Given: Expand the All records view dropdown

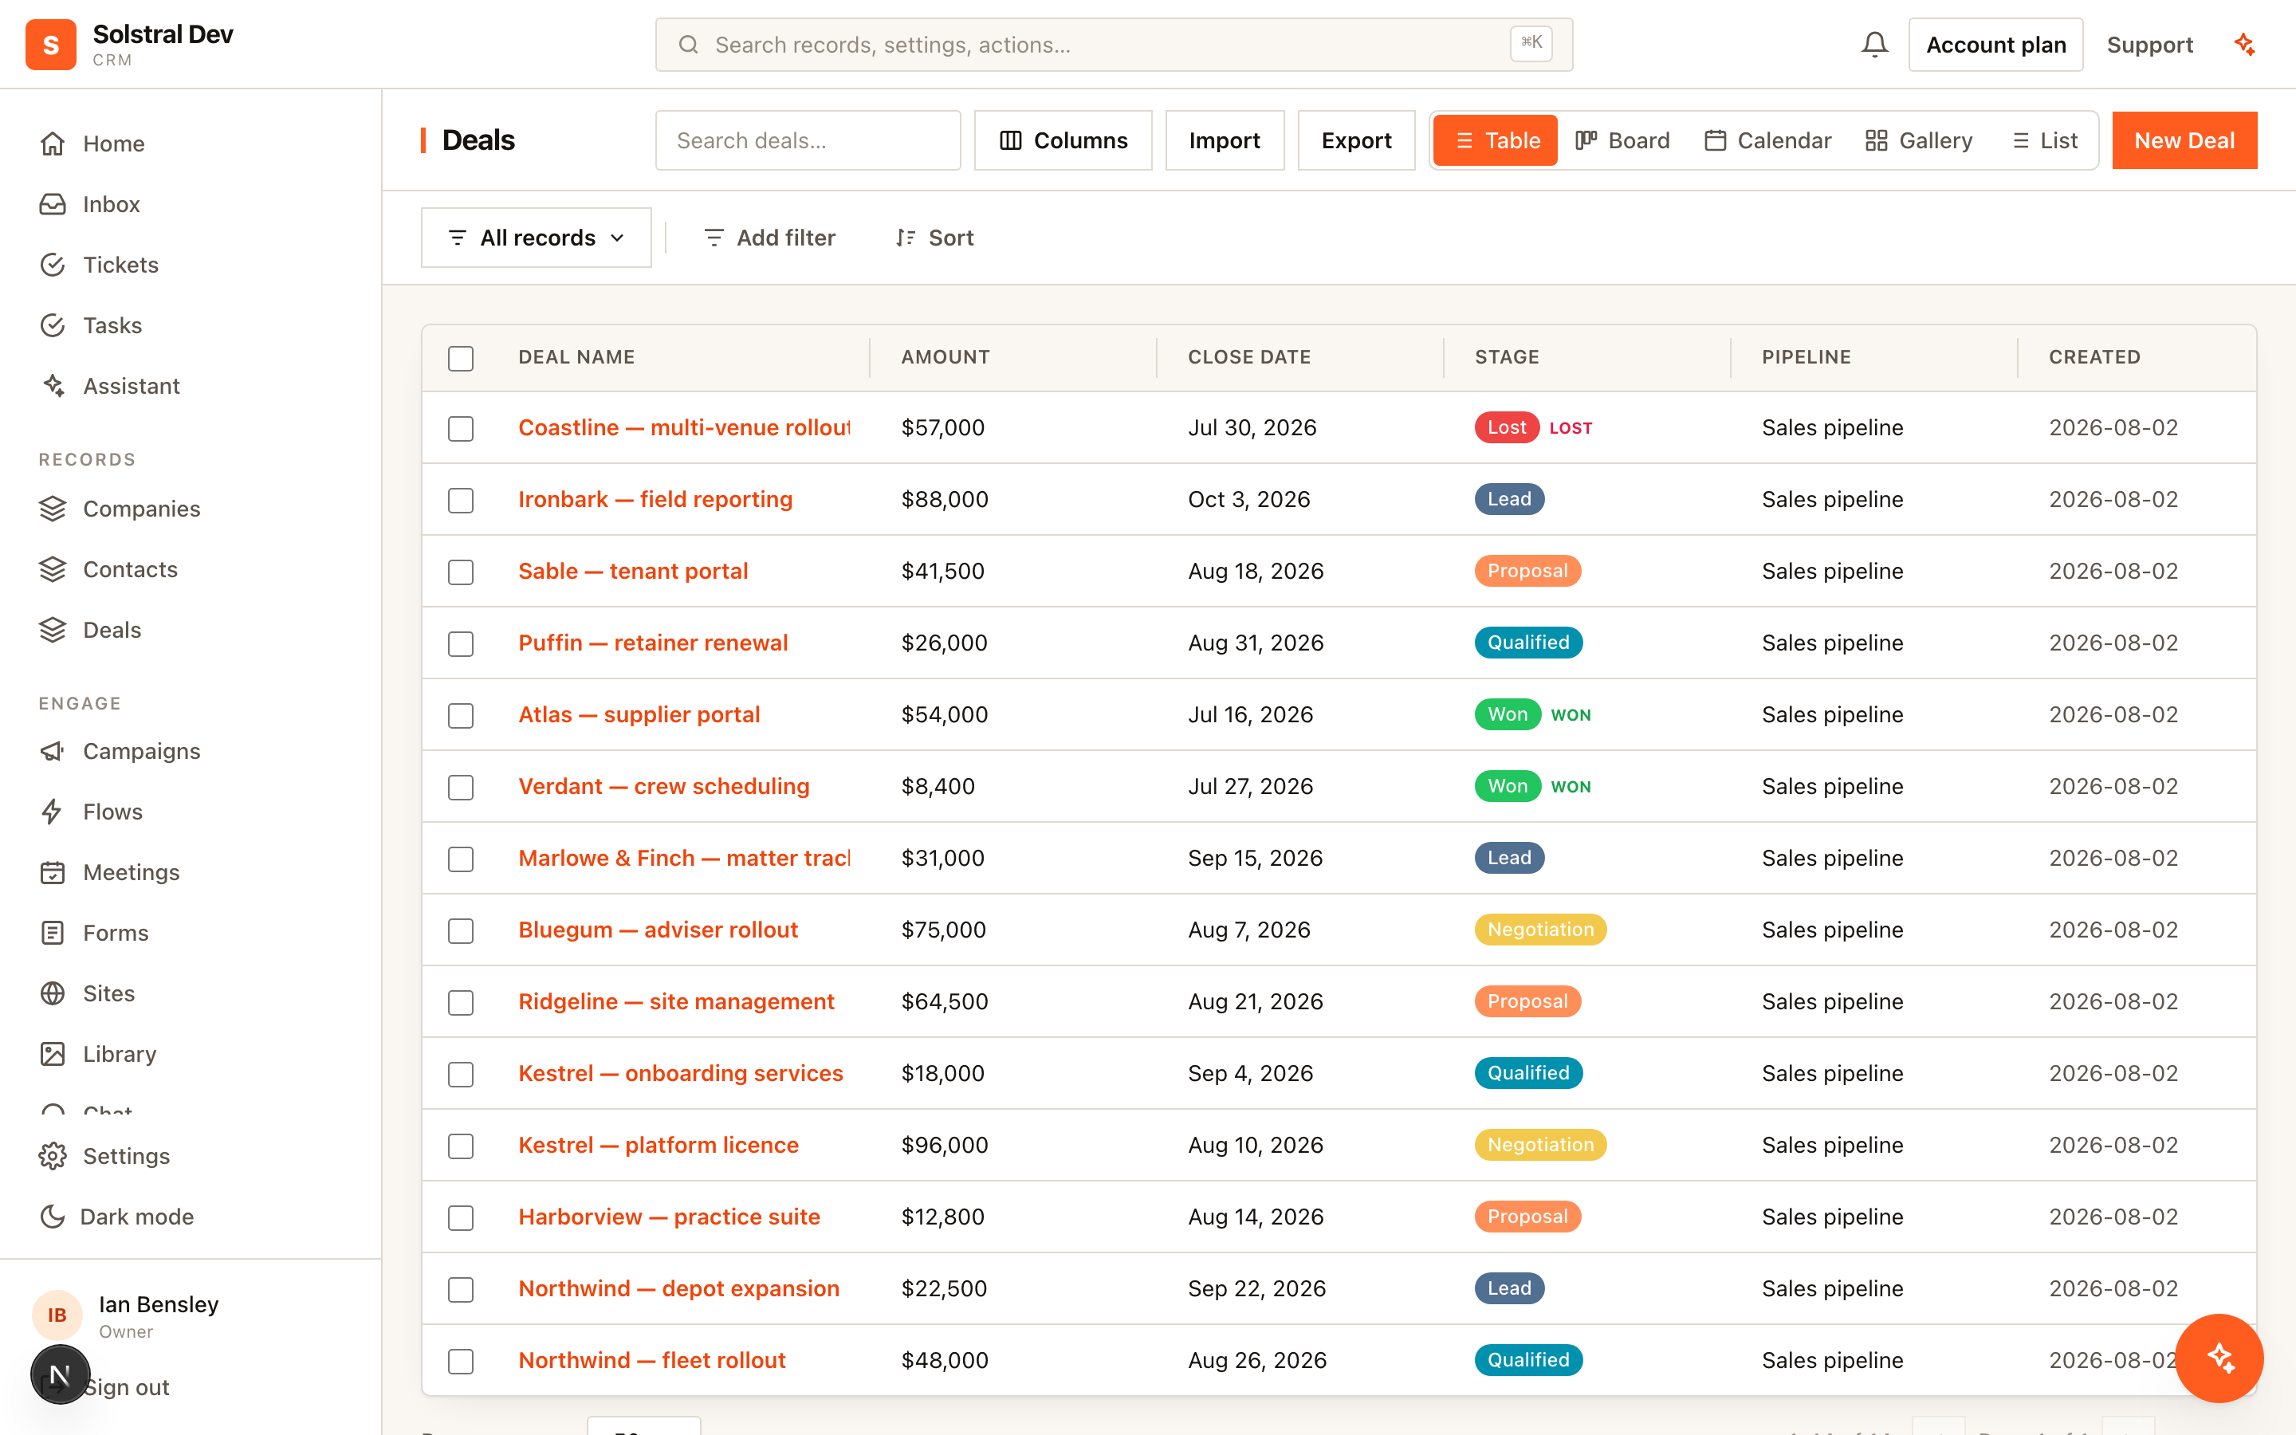Looking at the screenshot, I should (x=536, y=238).
